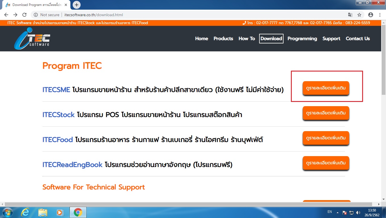View more details for ITECFood
Viewport: 386px width, 218px height.
(326, 138)
